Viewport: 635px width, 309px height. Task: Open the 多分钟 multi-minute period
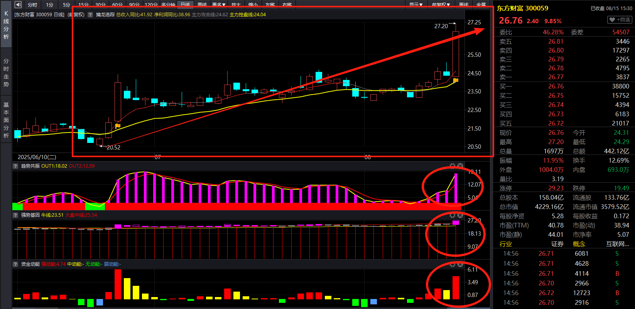168,5
